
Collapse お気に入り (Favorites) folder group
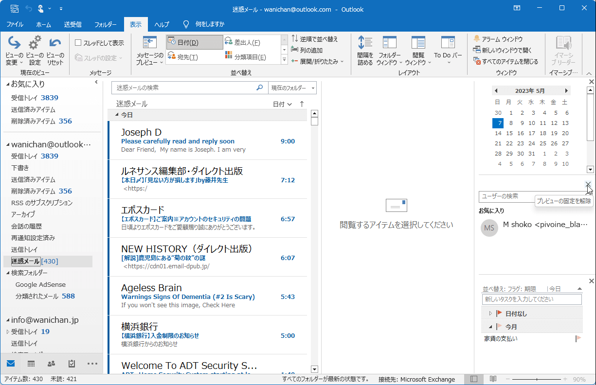8,85
